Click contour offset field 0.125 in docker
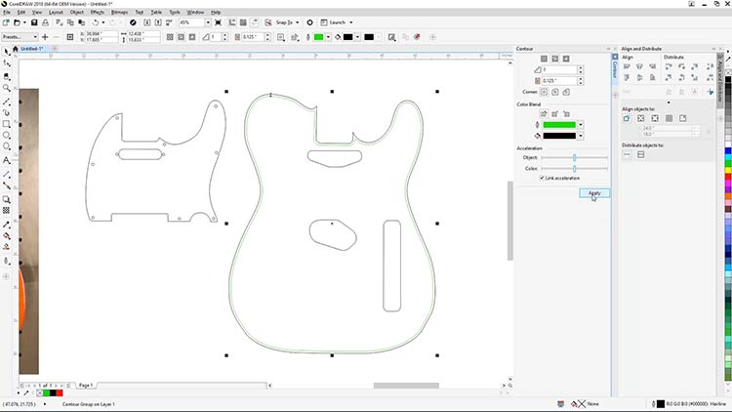Viewport: 732px width, 412px height. (x=559, y=81)
